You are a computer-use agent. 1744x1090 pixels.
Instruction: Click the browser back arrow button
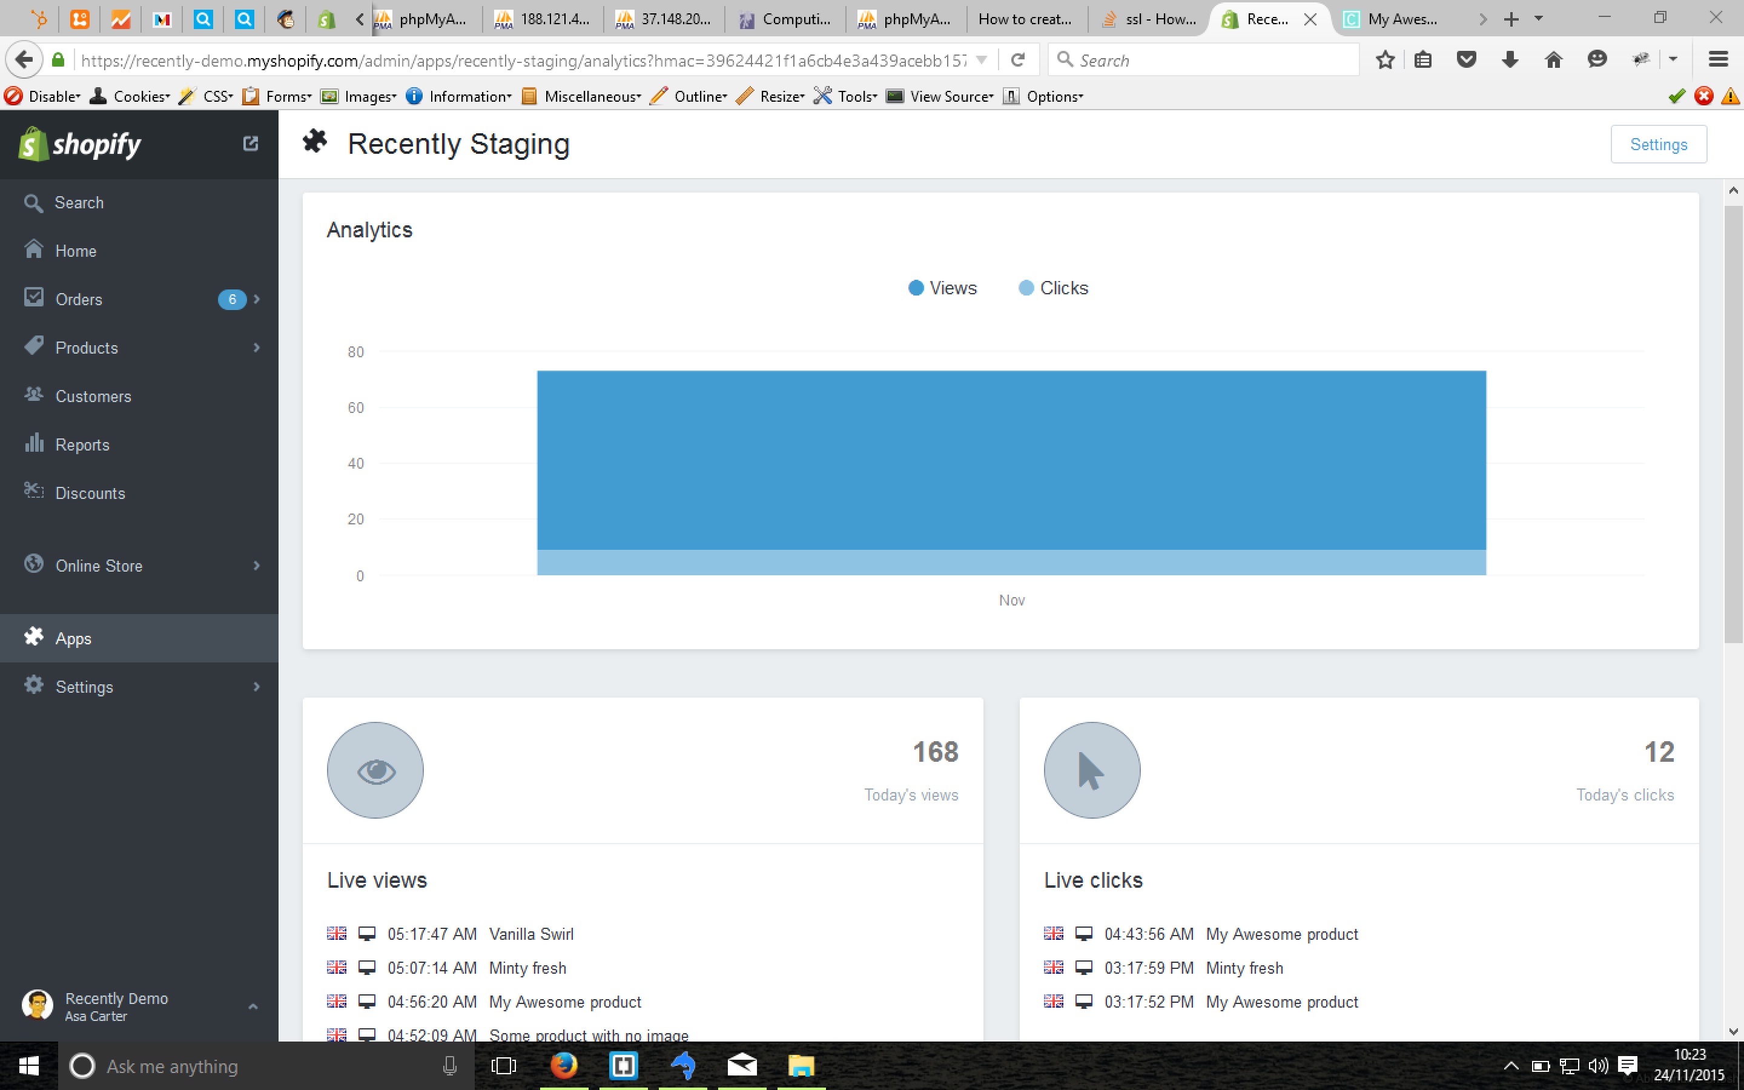(x=24, y=60)
